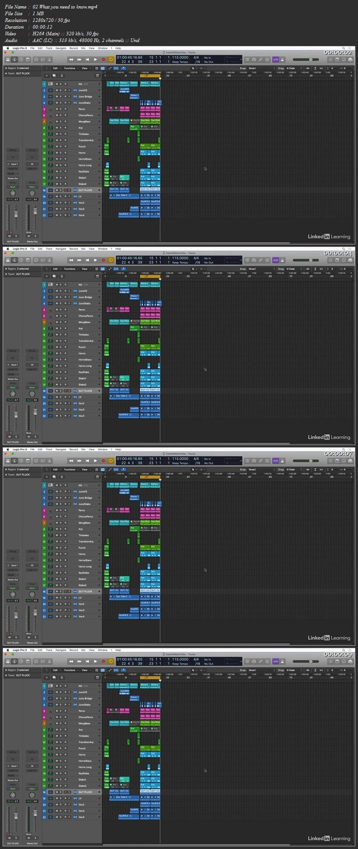Toggle control bar Solo S icon, 00:00:09 frame
The width and height of the screenshot is (358, 849).
tap(267, 661)
